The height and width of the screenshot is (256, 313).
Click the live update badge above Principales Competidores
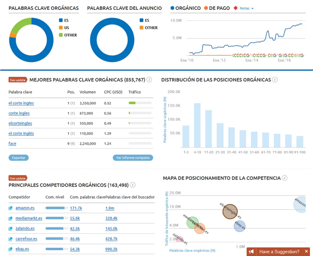coord(18,178)
